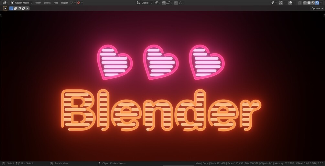The width and height of the screenshot is (325, 166).
Task: Open the editor type selector icon
Action: pyautogui.click(x=5, y=3)
